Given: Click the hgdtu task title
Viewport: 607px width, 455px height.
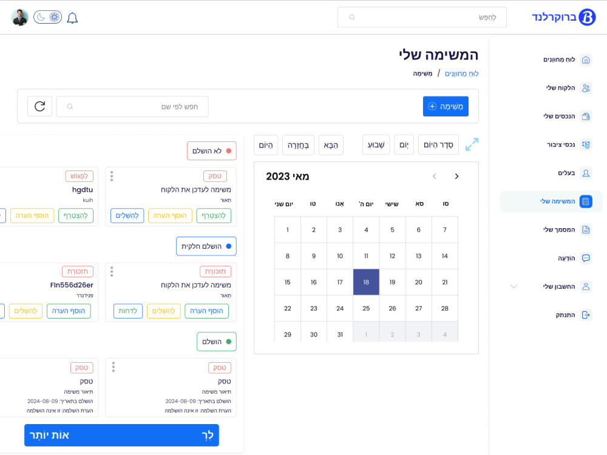Looking at the screenshot, I should tap(83, 189).
